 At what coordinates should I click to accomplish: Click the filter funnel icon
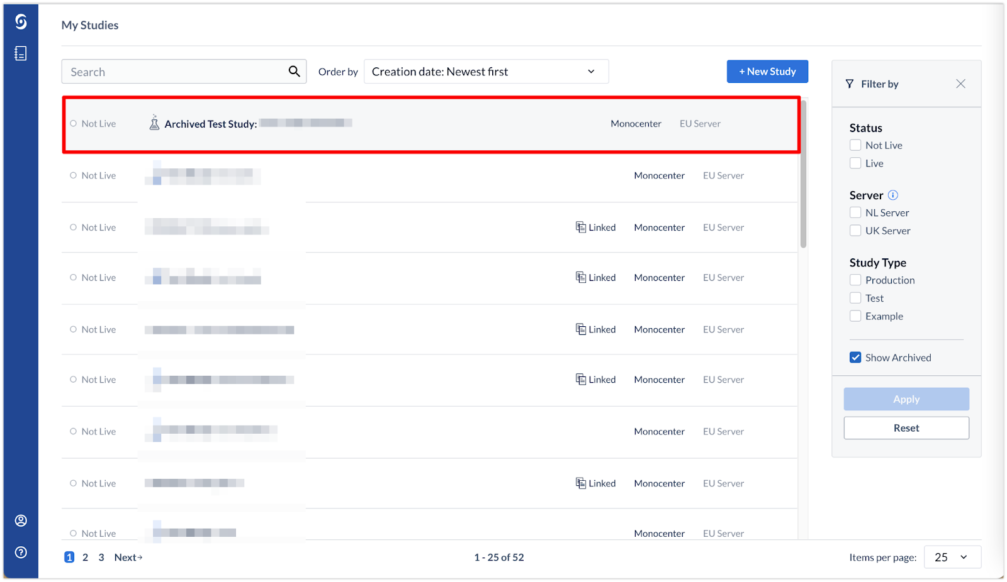coord(850,84)
